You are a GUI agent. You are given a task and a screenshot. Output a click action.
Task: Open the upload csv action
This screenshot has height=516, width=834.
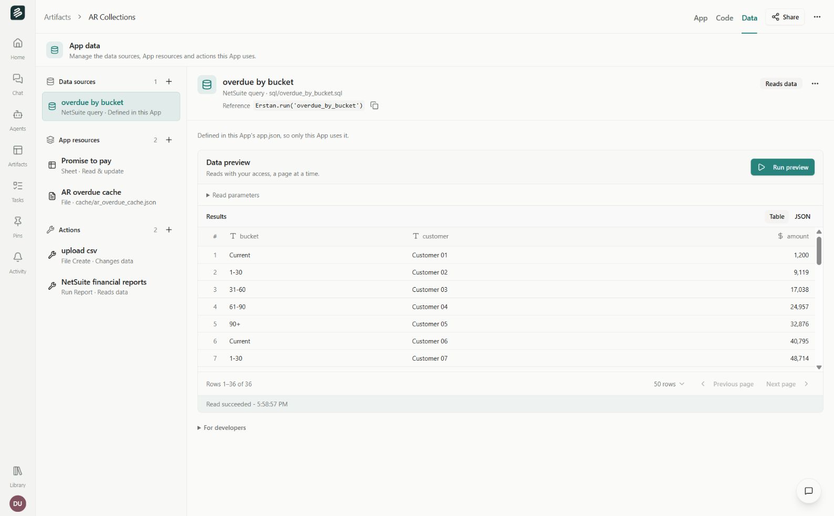coord(111,255)
